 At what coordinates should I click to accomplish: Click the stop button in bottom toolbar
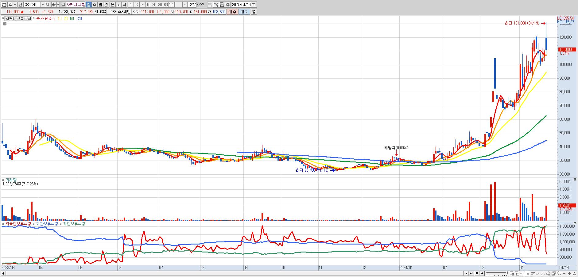pos(477,273)
